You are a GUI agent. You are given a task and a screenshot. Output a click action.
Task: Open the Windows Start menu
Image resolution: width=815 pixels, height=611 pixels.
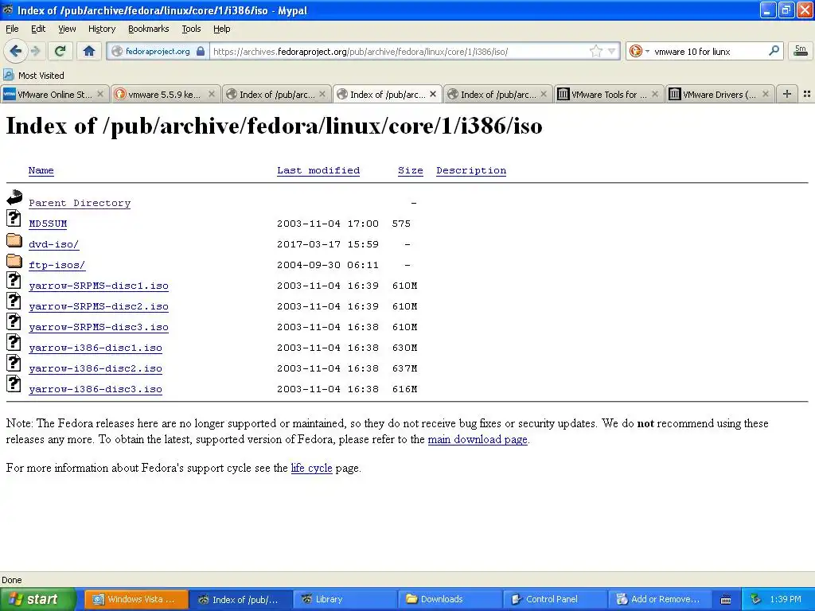pyautogui.click(x=37, y=600)
